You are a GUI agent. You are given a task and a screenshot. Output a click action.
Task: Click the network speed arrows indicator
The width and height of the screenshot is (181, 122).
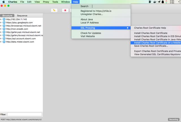[x=166, y=2]
